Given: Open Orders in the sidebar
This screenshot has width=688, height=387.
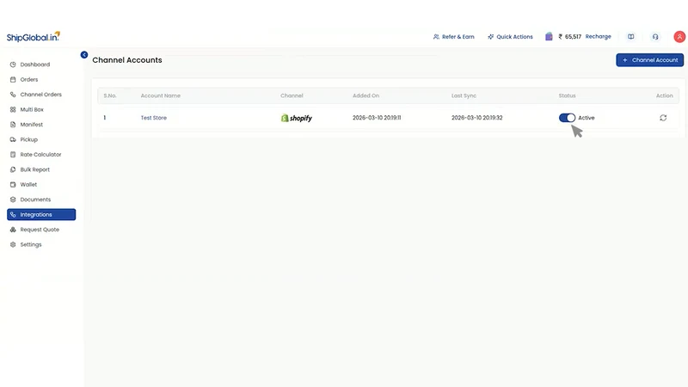Looking at the screenshot, I should [x=41, y=79].
